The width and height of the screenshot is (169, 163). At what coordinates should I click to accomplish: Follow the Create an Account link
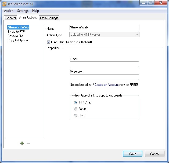point(106,85)
